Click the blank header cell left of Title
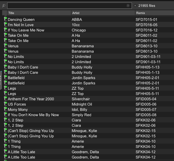 (x=5, y=13)
